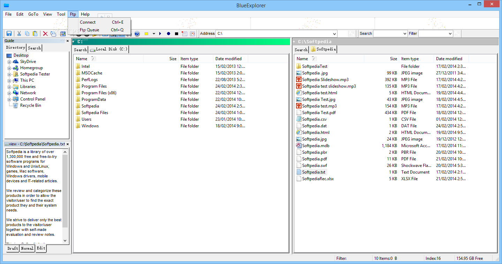Click the plus sign in C:\Softpedia header

coord(294,42)
